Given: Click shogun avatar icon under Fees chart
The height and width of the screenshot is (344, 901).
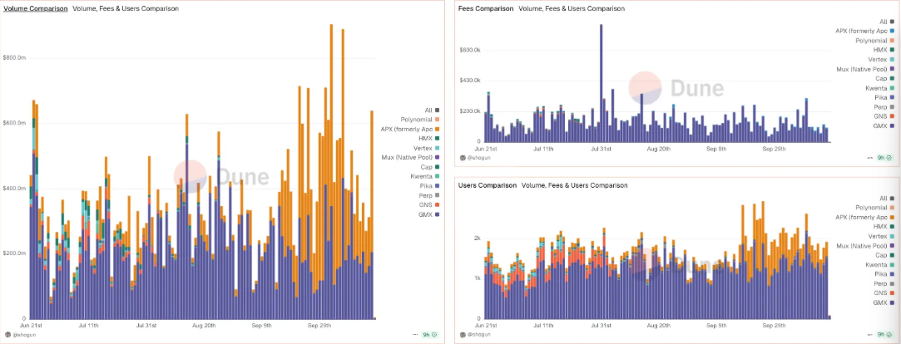Looking at the screenshot, I should (x=463, y=157).
